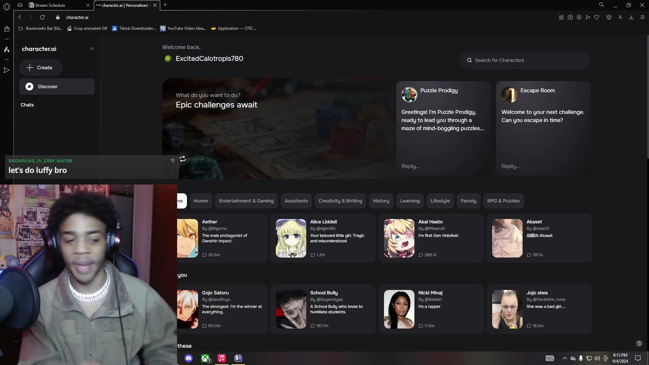Open Discord from the taskbar

pos(189,358)
